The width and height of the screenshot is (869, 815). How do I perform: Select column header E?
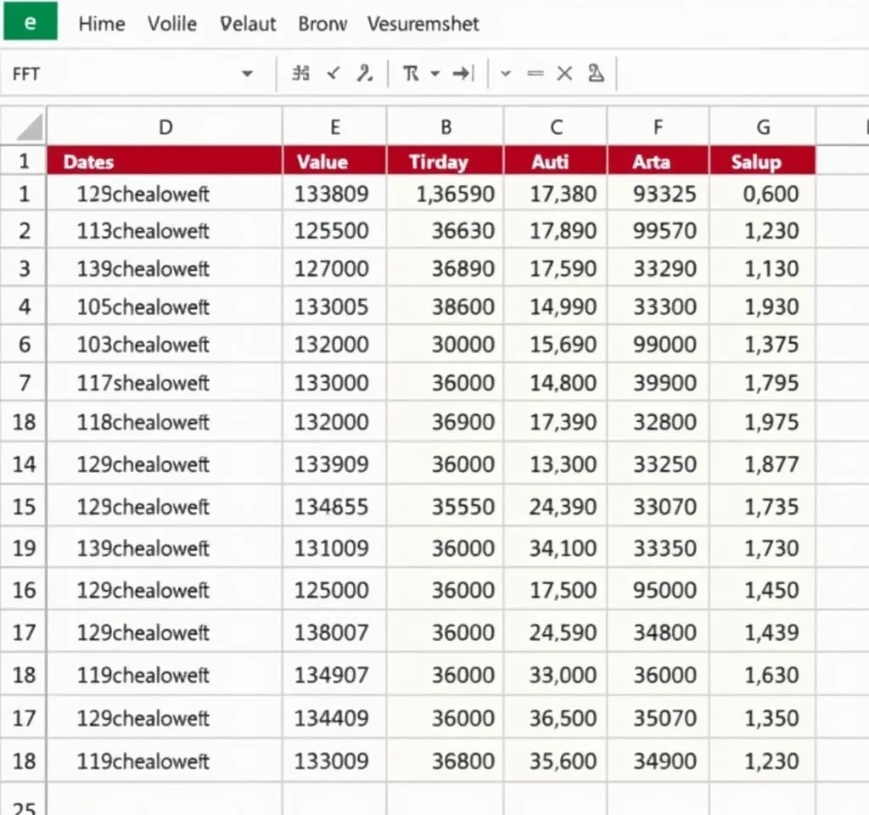[x=334, y=128]
